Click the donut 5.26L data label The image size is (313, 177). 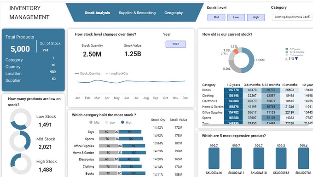(227, 69)
